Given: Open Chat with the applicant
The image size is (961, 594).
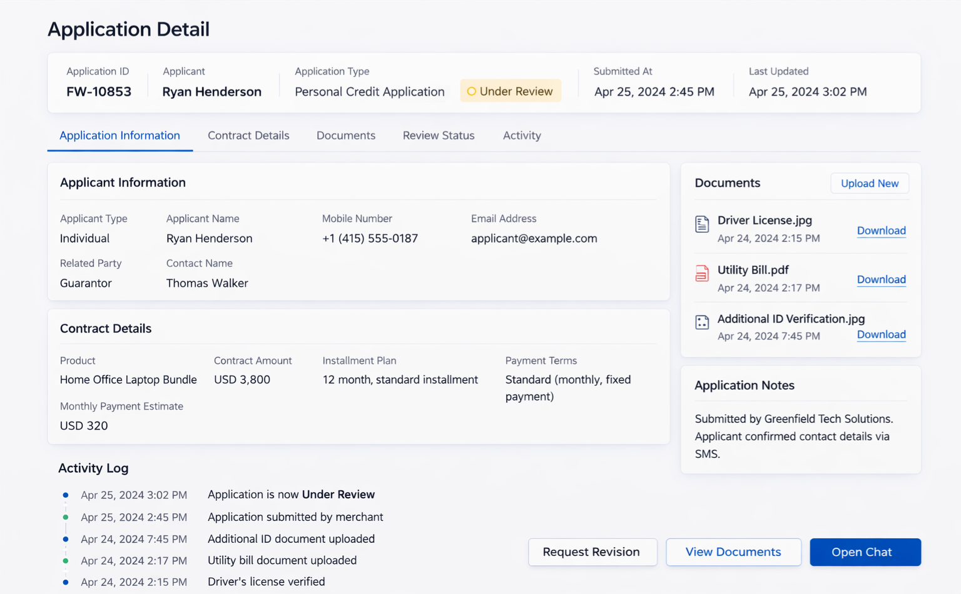Looking at the screenshot, I should pos(865,552).
